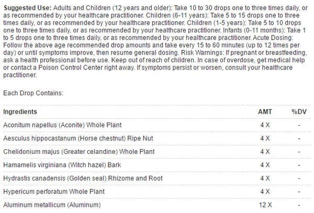
Task: Select the "AMT" column header
Action: pos(265,112)
